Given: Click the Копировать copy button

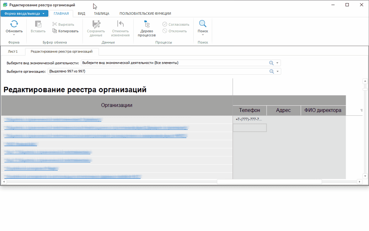Looking at the screenshot, I should coord(65,31).
